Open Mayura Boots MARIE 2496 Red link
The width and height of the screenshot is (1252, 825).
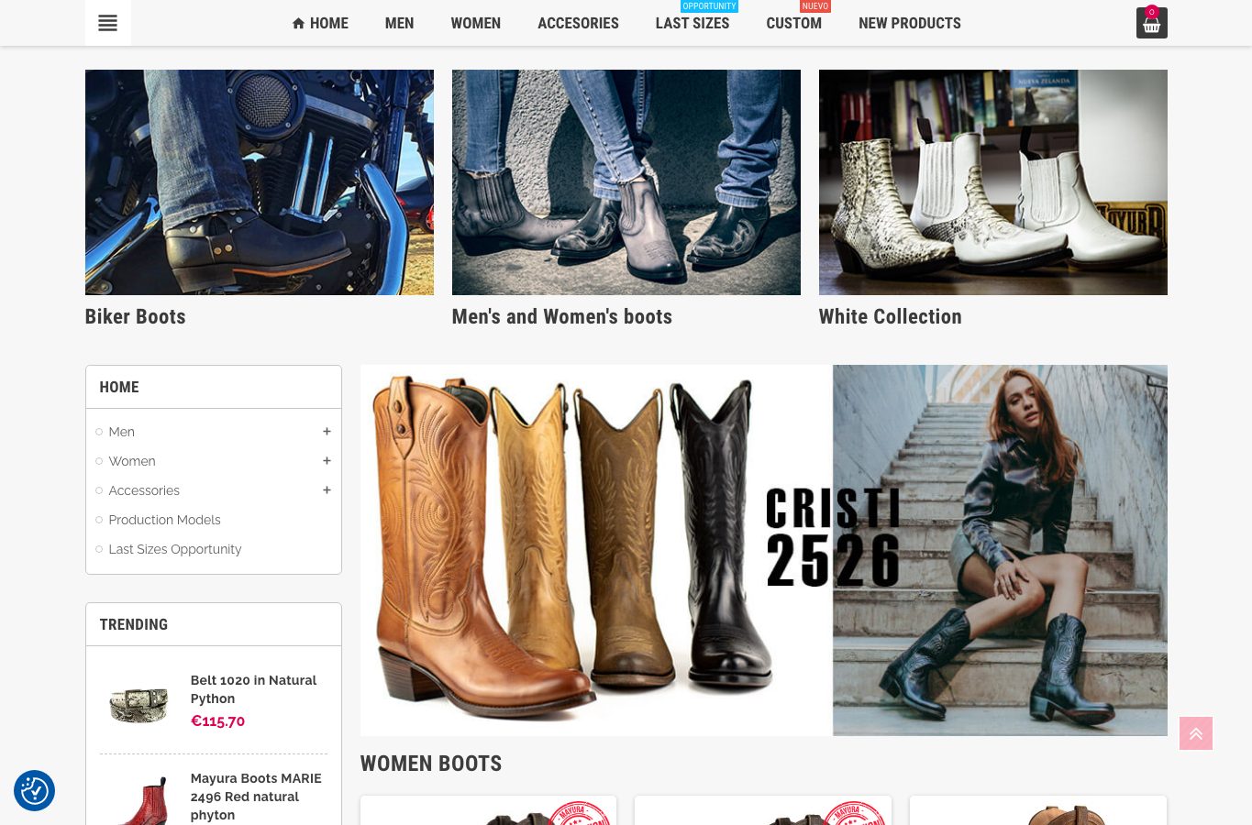point(256,797)
